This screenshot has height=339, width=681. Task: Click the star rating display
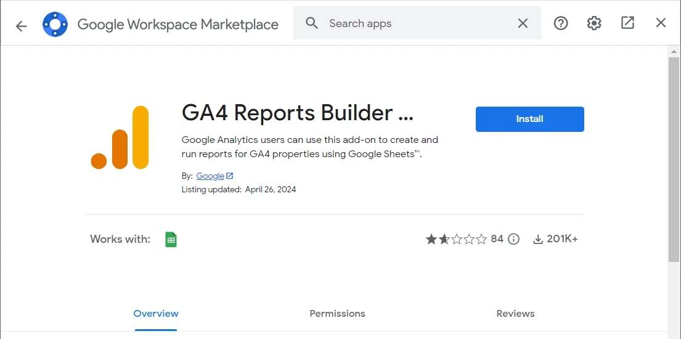(x=457, y=239)
